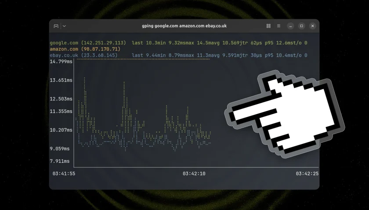Close the gping terminal window
The width and height of the screenshot is (369, 210).
[x=312, y=26]
